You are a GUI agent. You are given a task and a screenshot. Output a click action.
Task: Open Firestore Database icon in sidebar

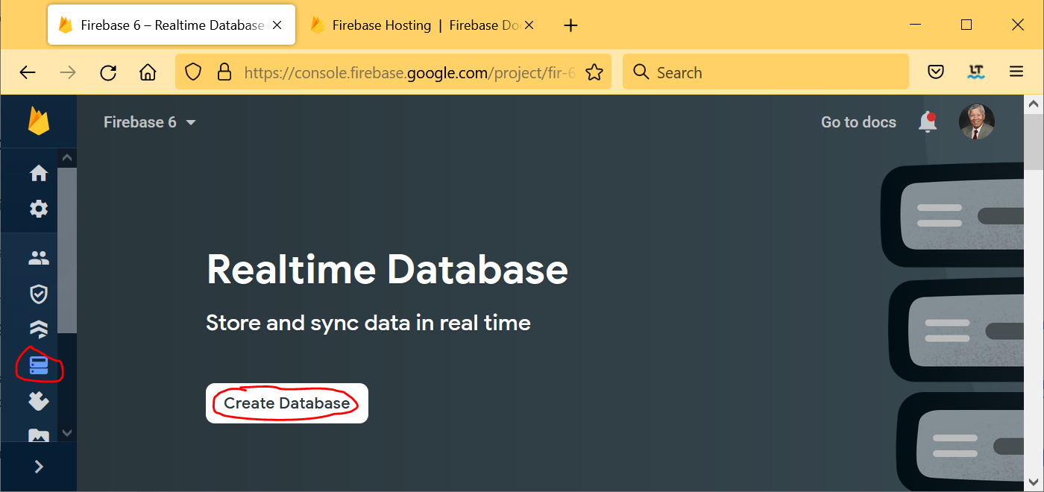pyautogui.click(x=39, y=329)
